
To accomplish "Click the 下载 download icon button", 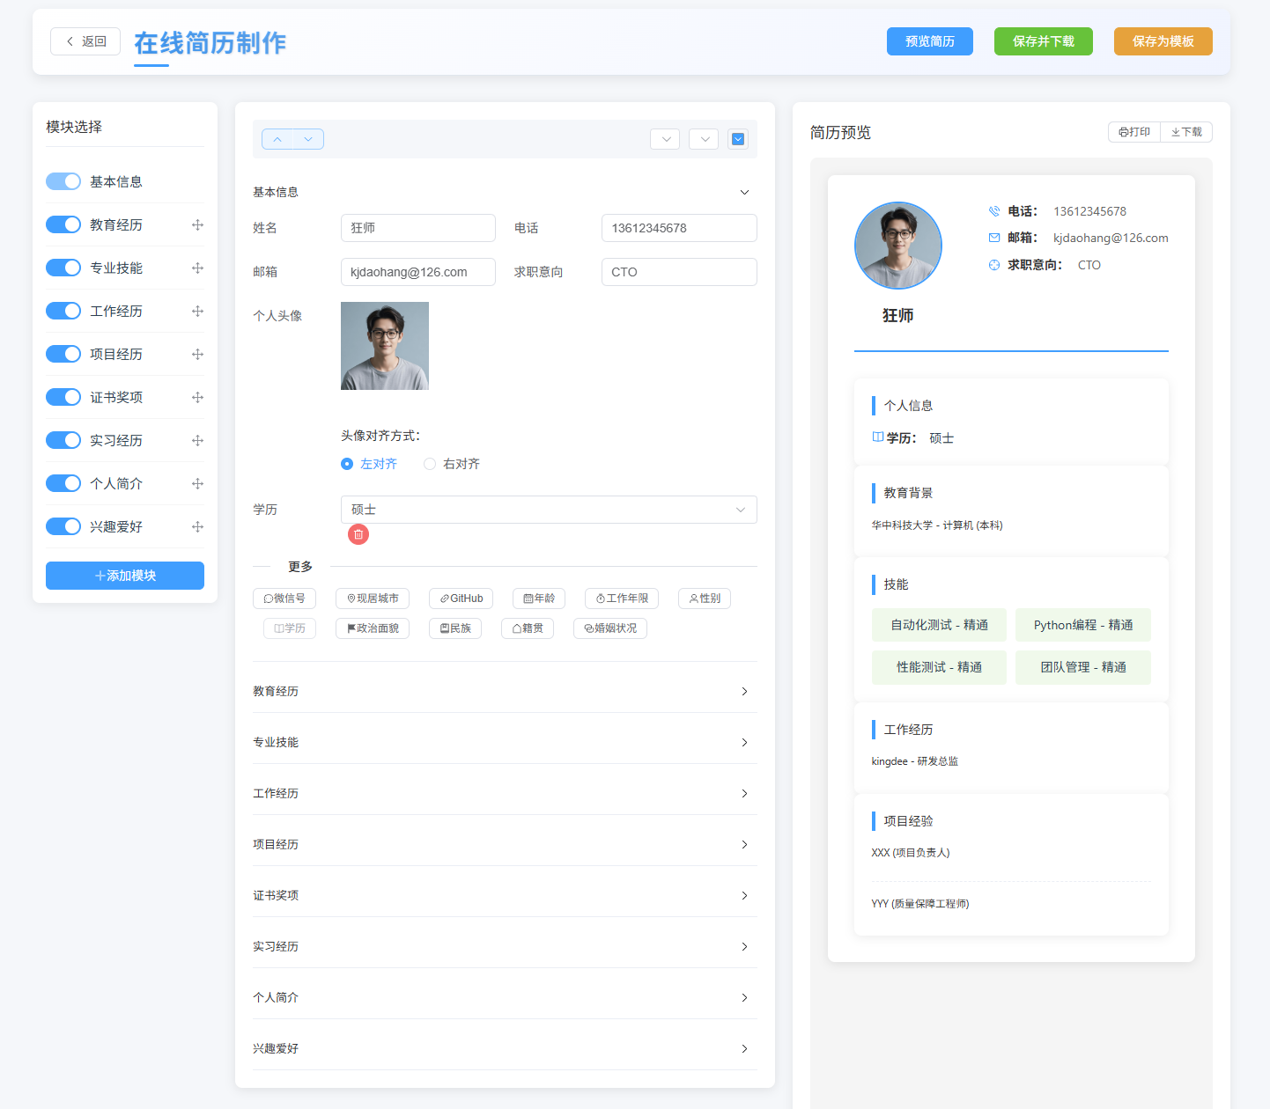I will click(1186, 132).
